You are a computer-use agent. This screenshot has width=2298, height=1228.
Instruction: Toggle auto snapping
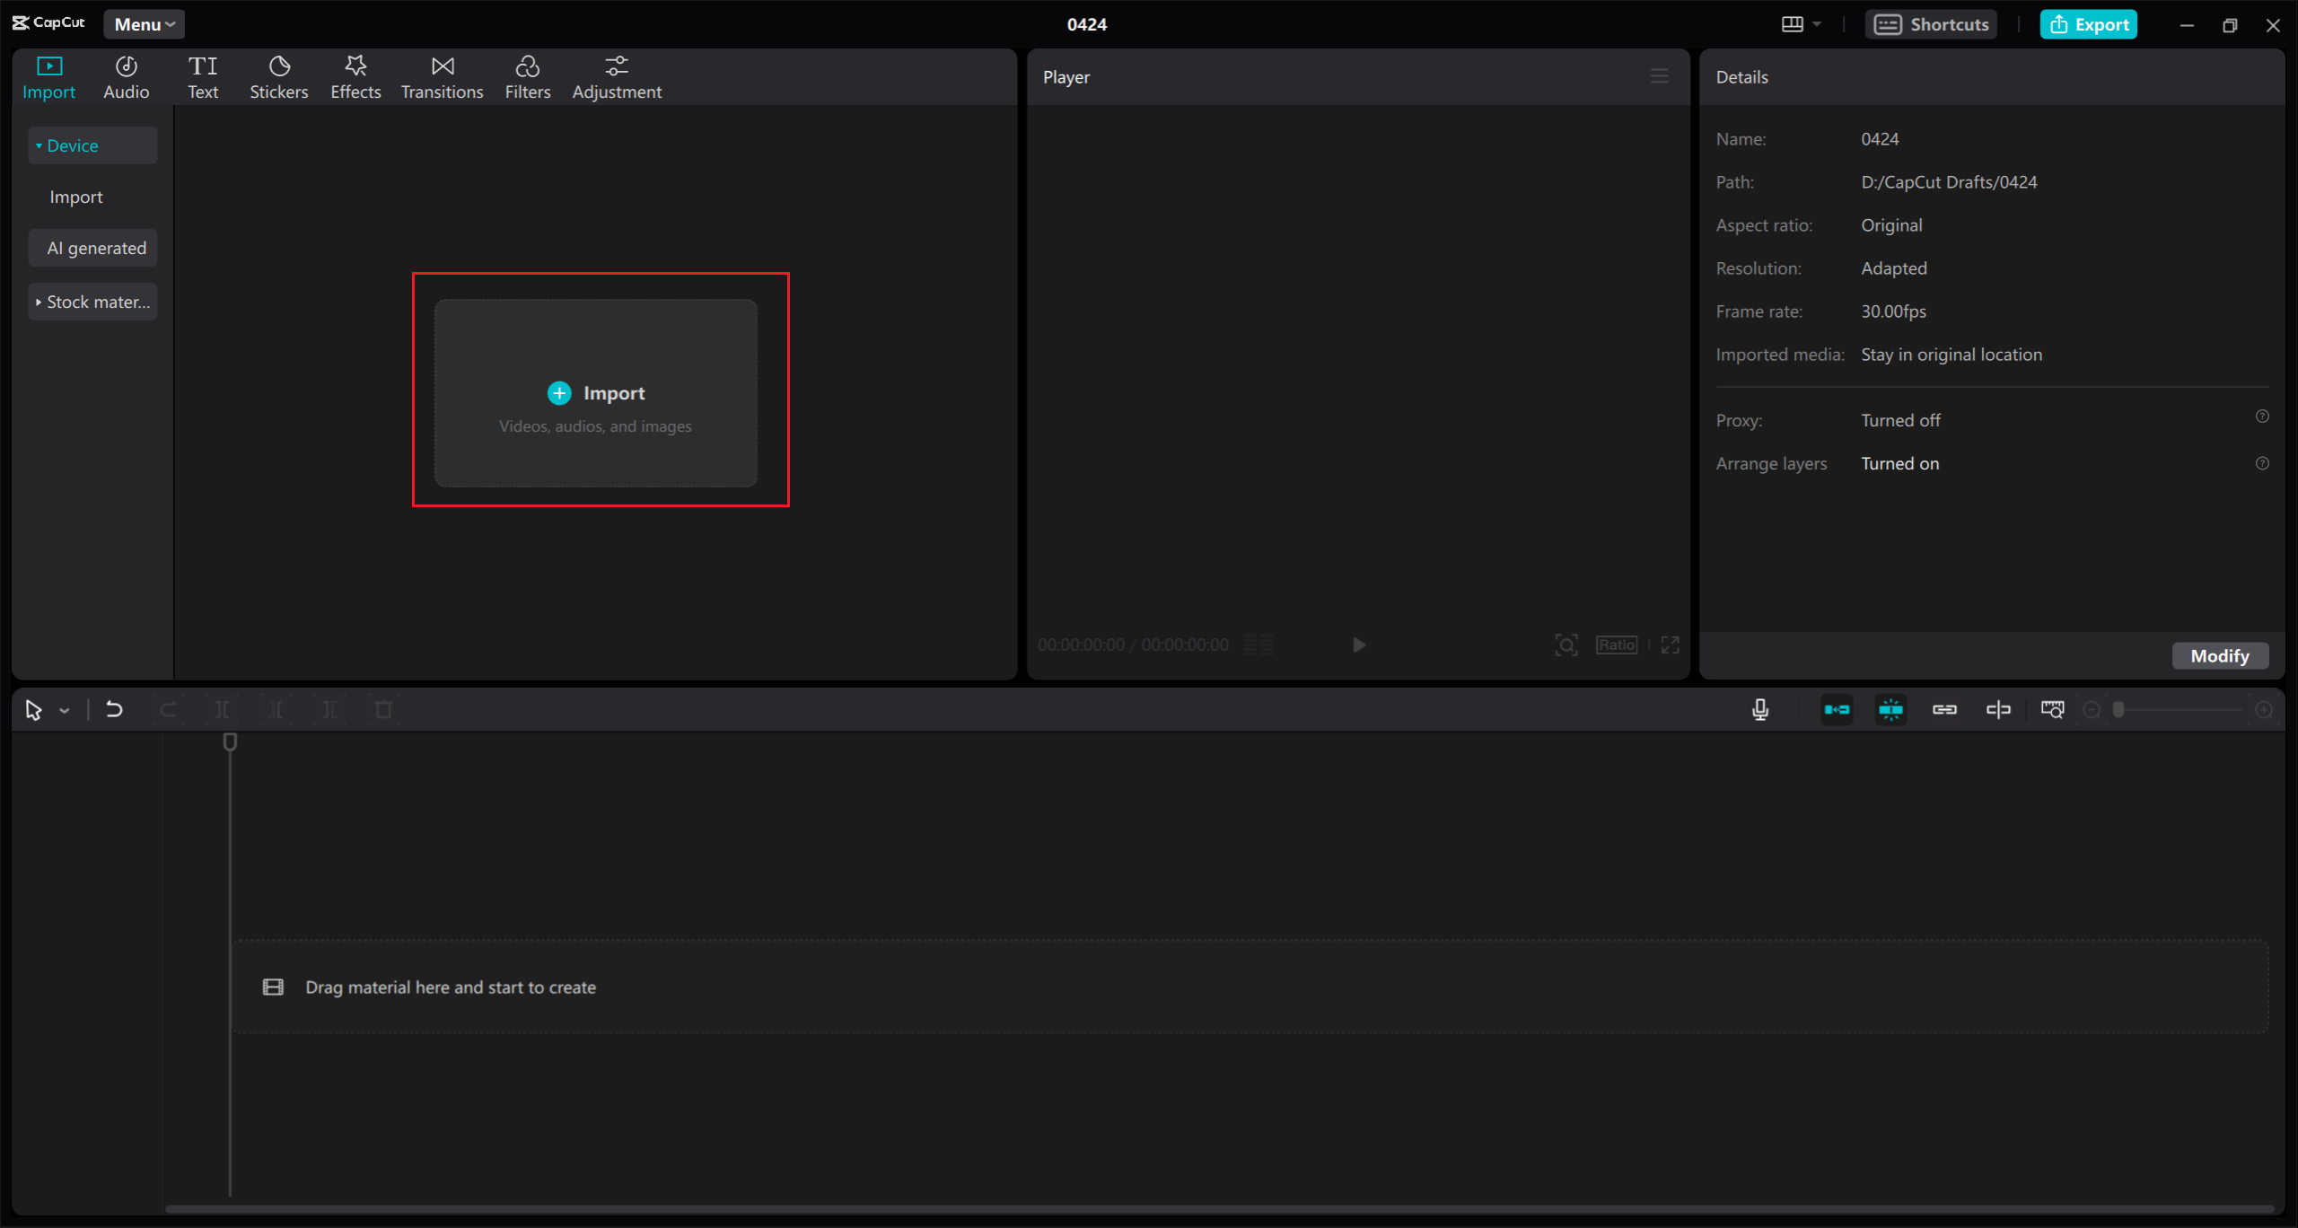coord(1890,709)
